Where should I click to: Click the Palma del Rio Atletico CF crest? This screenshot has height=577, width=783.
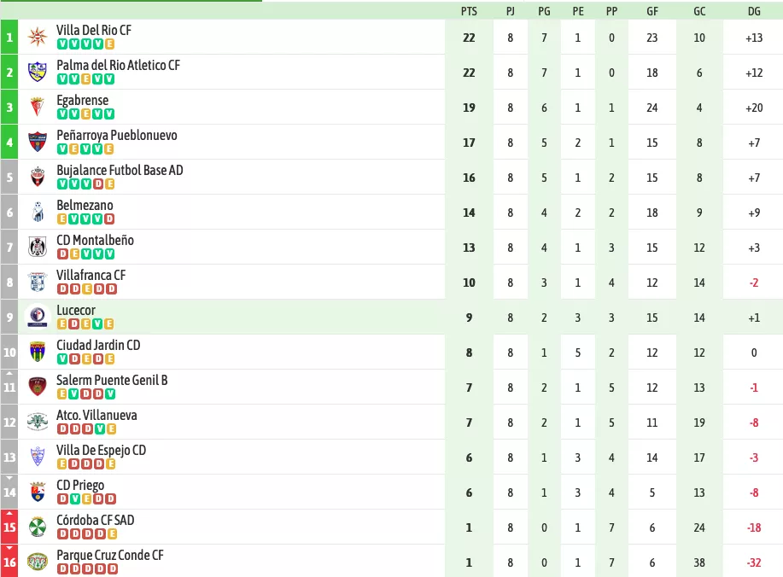(38, 72)
